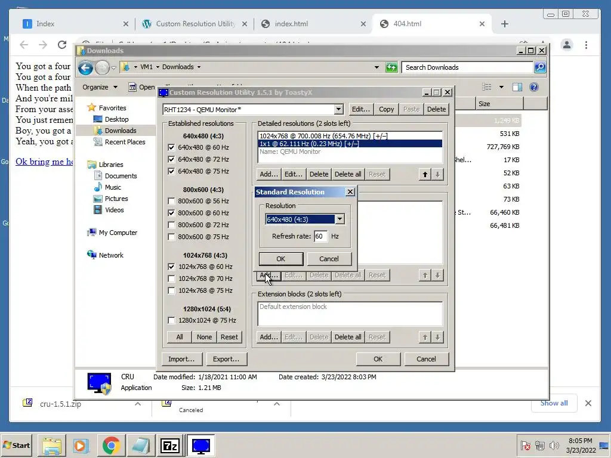Change view using the view icon
The height and width of the screenshot is (458, 611).
487,87
